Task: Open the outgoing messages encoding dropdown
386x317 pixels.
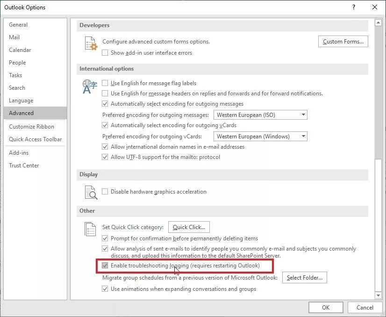Action: tap(304, 115)
